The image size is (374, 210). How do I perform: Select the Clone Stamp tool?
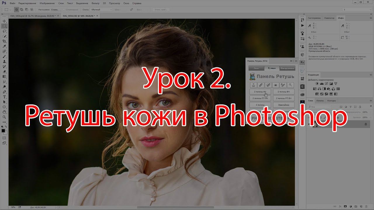[x=4, y=62]
